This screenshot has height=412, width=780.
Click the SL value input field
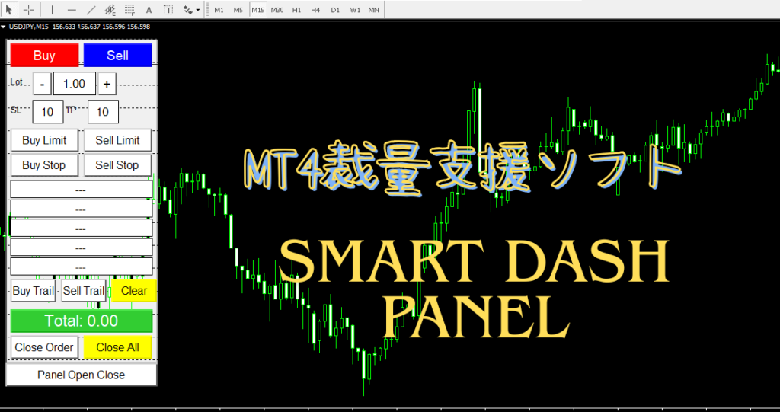[x=47, y=112]
